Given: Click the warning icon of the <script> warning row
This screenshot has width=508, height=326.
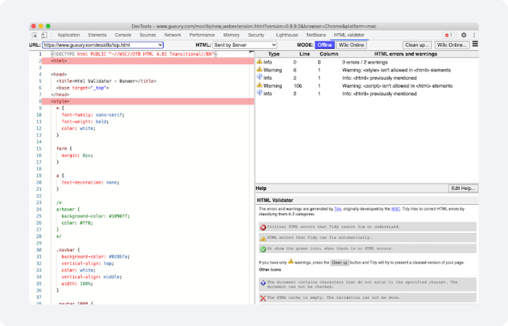Looking at the screenshot, I should [x=259, y=85].
